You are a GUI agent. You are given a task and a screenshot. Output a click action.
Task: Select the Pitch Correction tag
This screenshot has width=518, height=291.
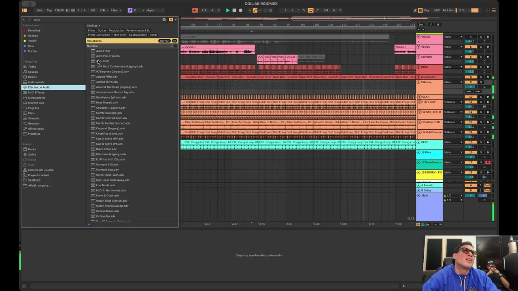coord(99,35)
